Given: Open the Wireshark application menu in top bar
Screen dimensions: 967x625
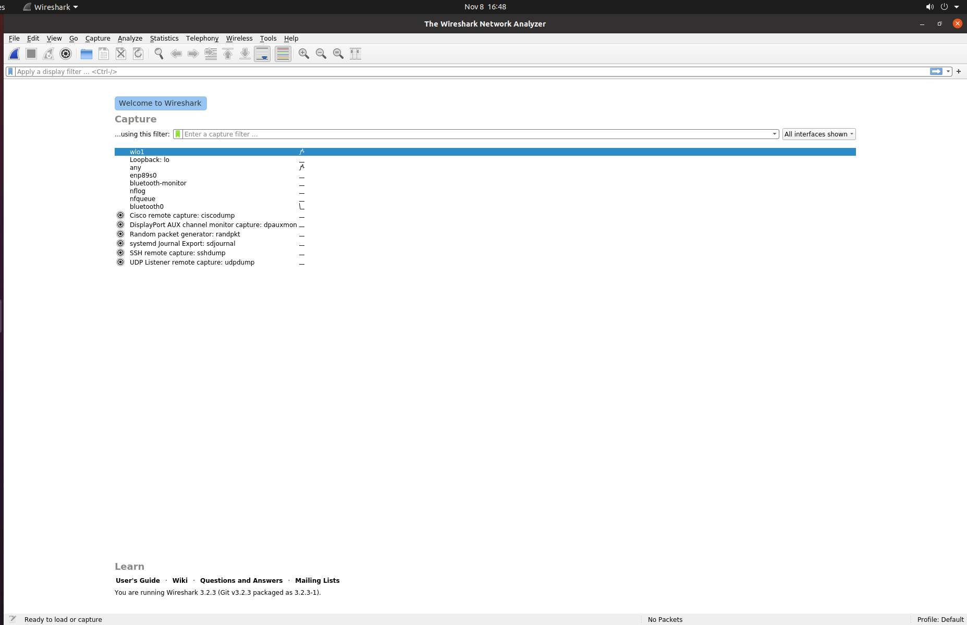Looking at the screenshot, I should (x=51, y=7).
